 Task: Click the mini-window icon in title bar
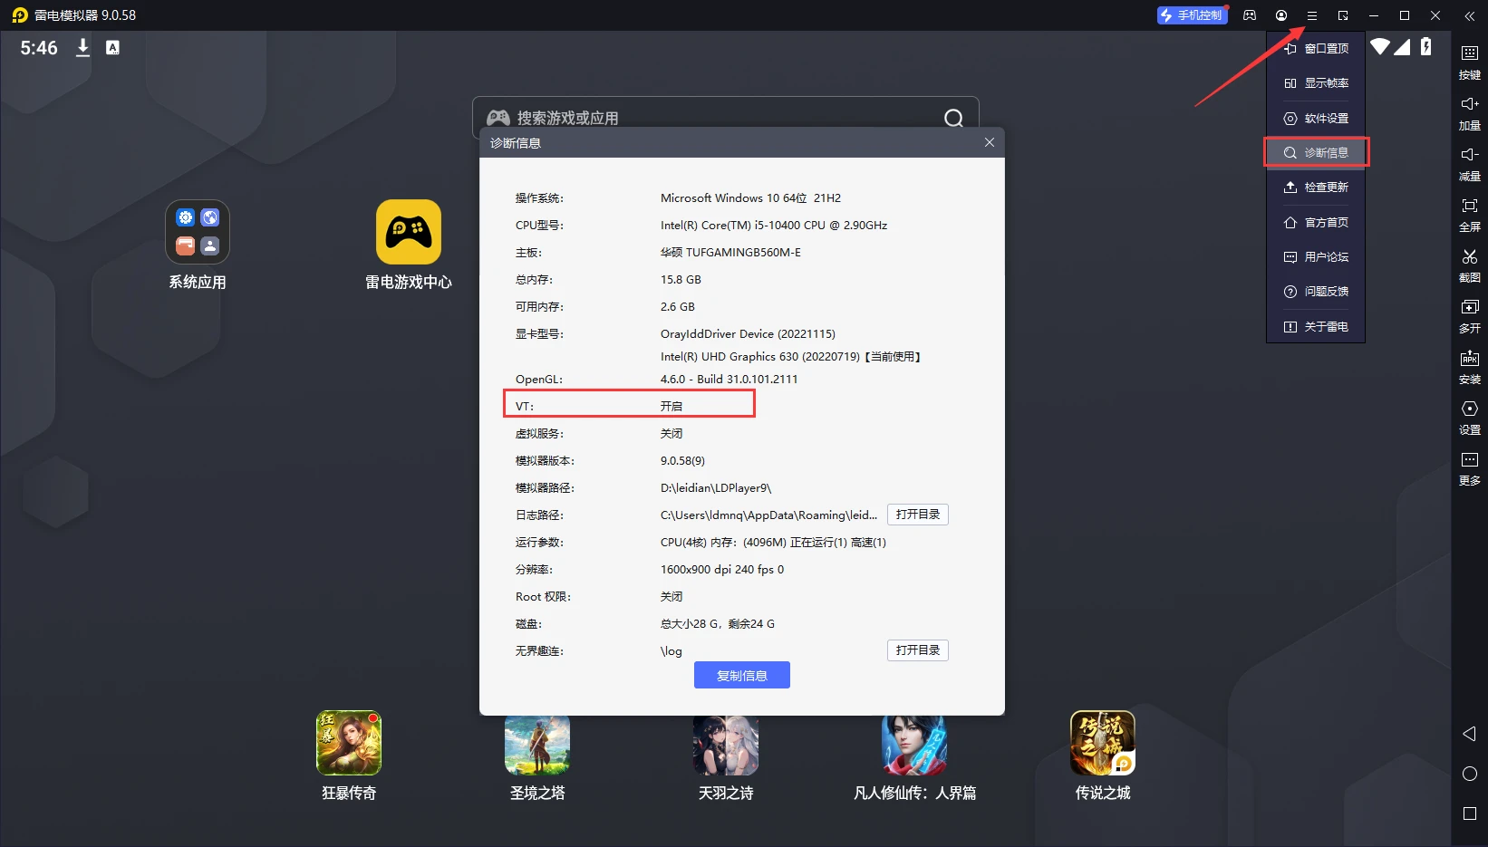[x=1343, y=15]
